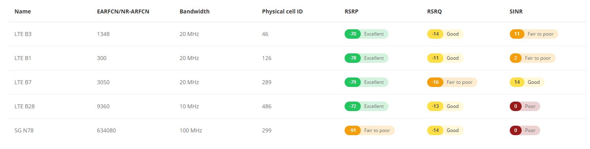Click the SINR column header

[516, 11]
